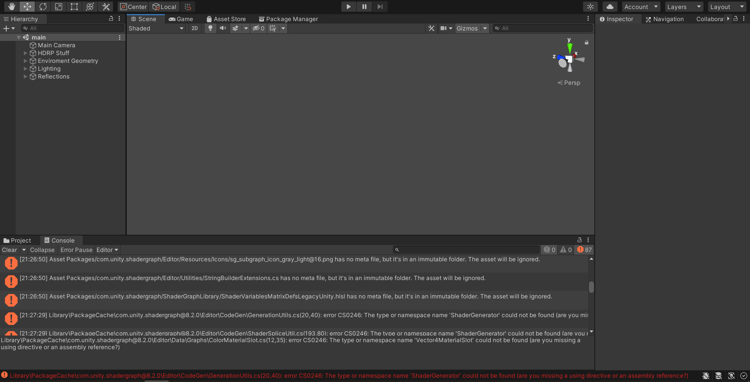Switch to the Project tab
This screenshot has width=750, height=382.
coord(18,241)
